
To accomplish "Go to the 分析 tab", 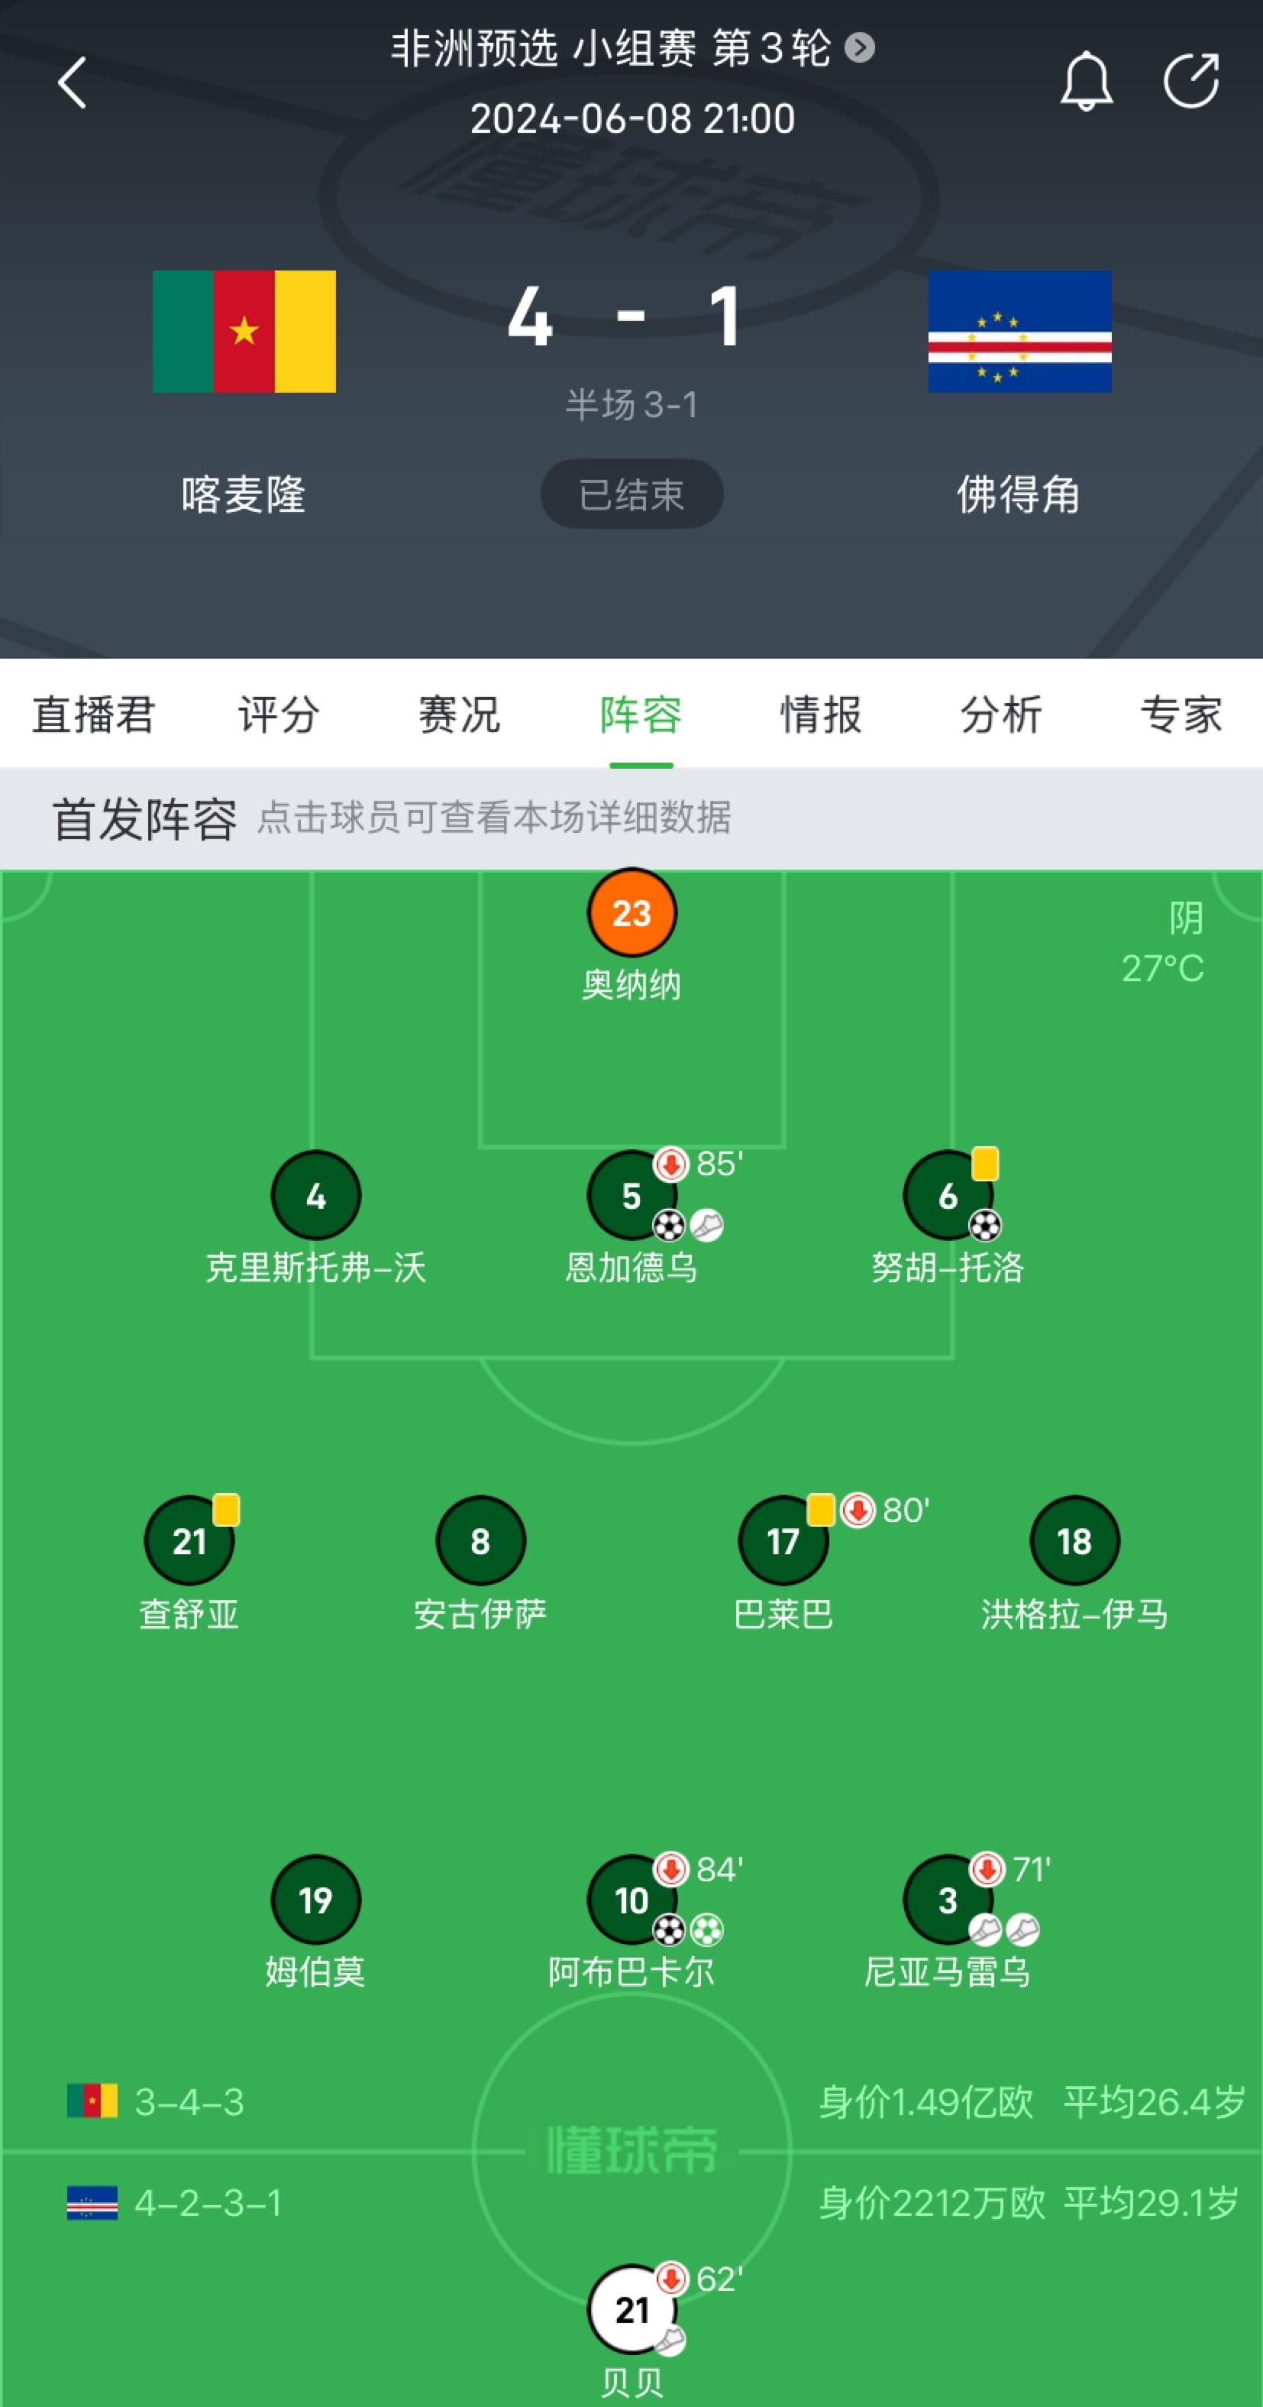I will click(1000, 714).
